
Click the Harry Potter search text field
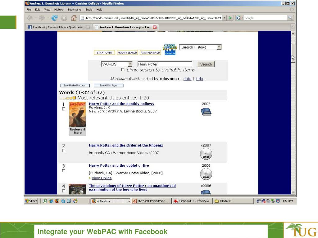pos(165,64)
